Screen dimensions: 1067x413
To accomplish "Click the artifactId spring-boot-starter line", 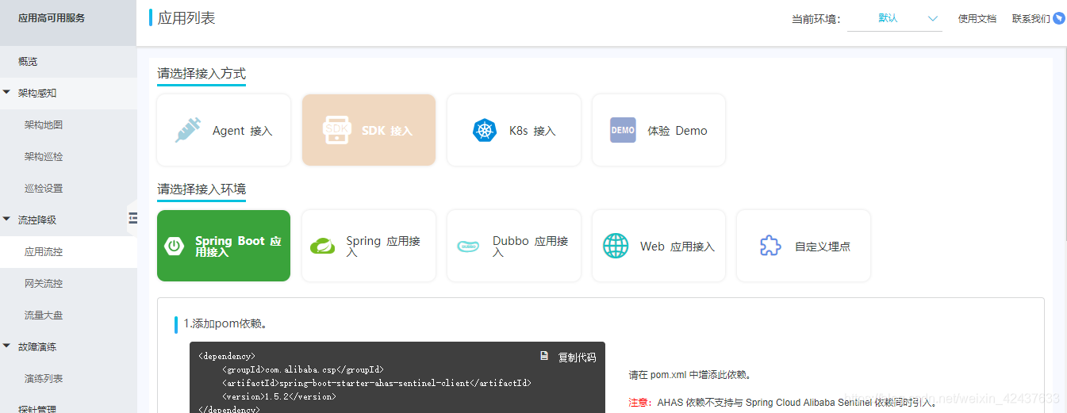I will click(x=377, y=383).
